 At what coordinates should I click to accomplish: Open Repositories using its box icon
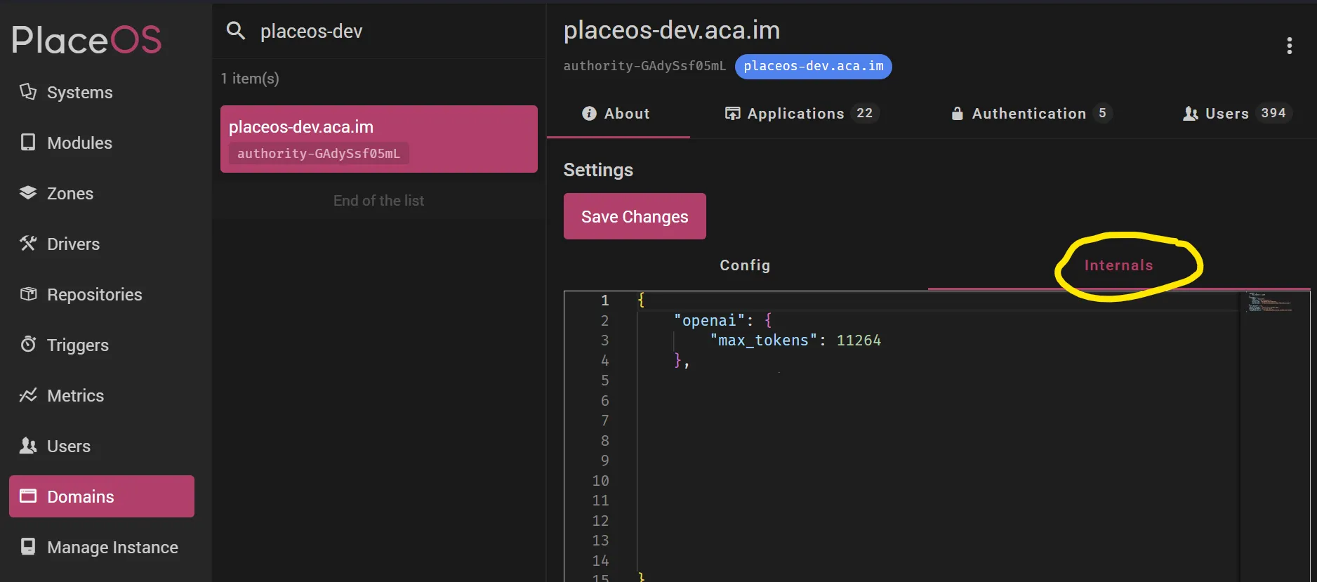[28, 294]
